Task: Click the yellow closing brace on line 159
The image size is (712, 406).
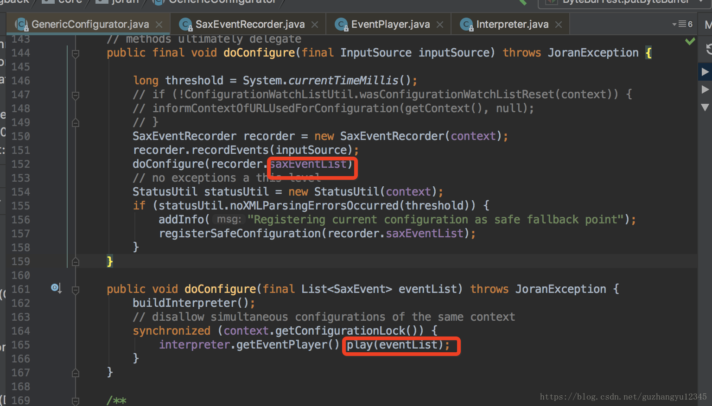Action: [110, 261]
